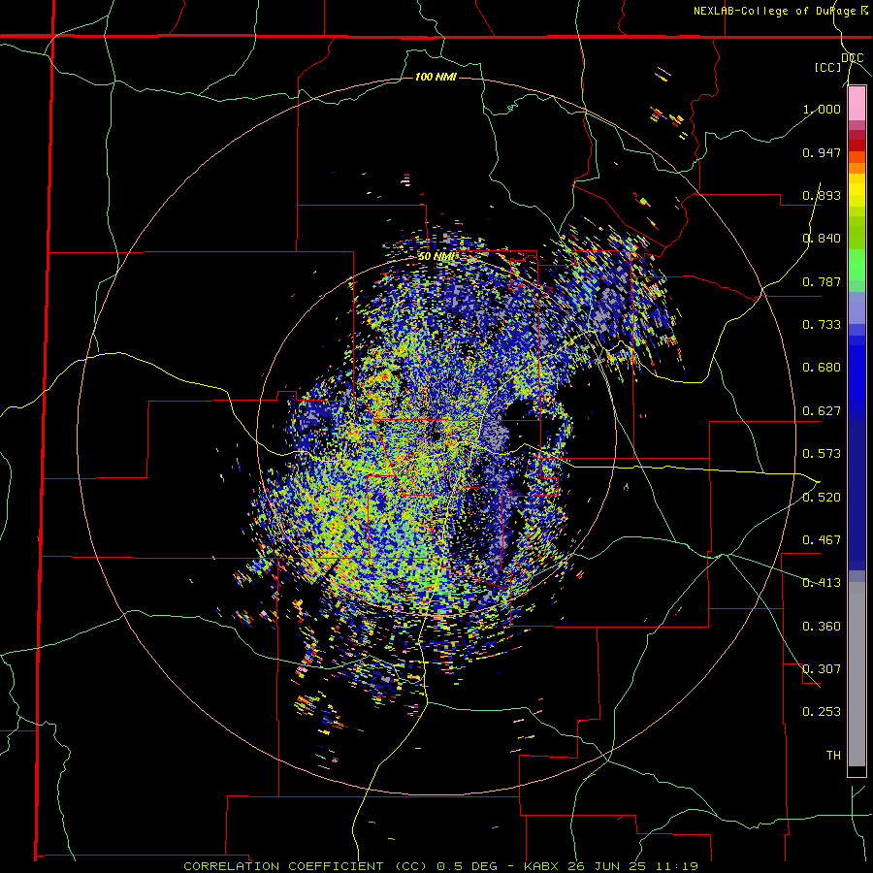Select the 0.467 scale value
Screen dimensions: 873x873
tap(822, 540)
